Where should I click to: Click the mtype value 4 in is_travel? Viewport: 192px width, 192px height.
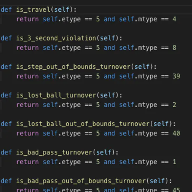click(x=174, y=19)
